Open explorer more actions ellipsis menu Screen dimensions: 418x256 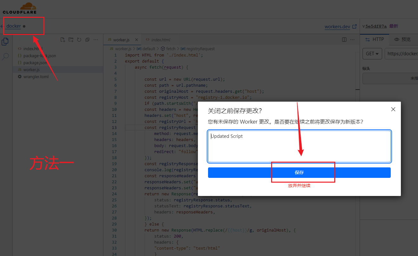pyautogui.click(x=96, y=40)
